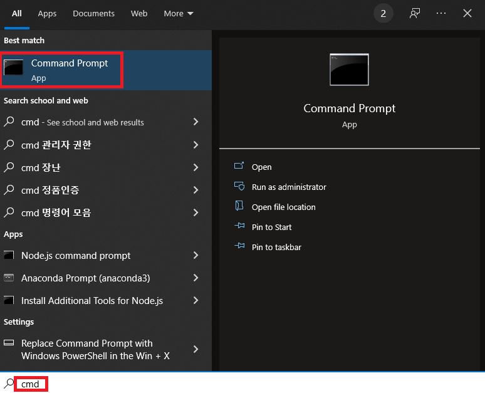This screenshot has width=485, height=393.
Task: Click the search box containing cmd
Action: pyautogui.click(x=242, y=384)
